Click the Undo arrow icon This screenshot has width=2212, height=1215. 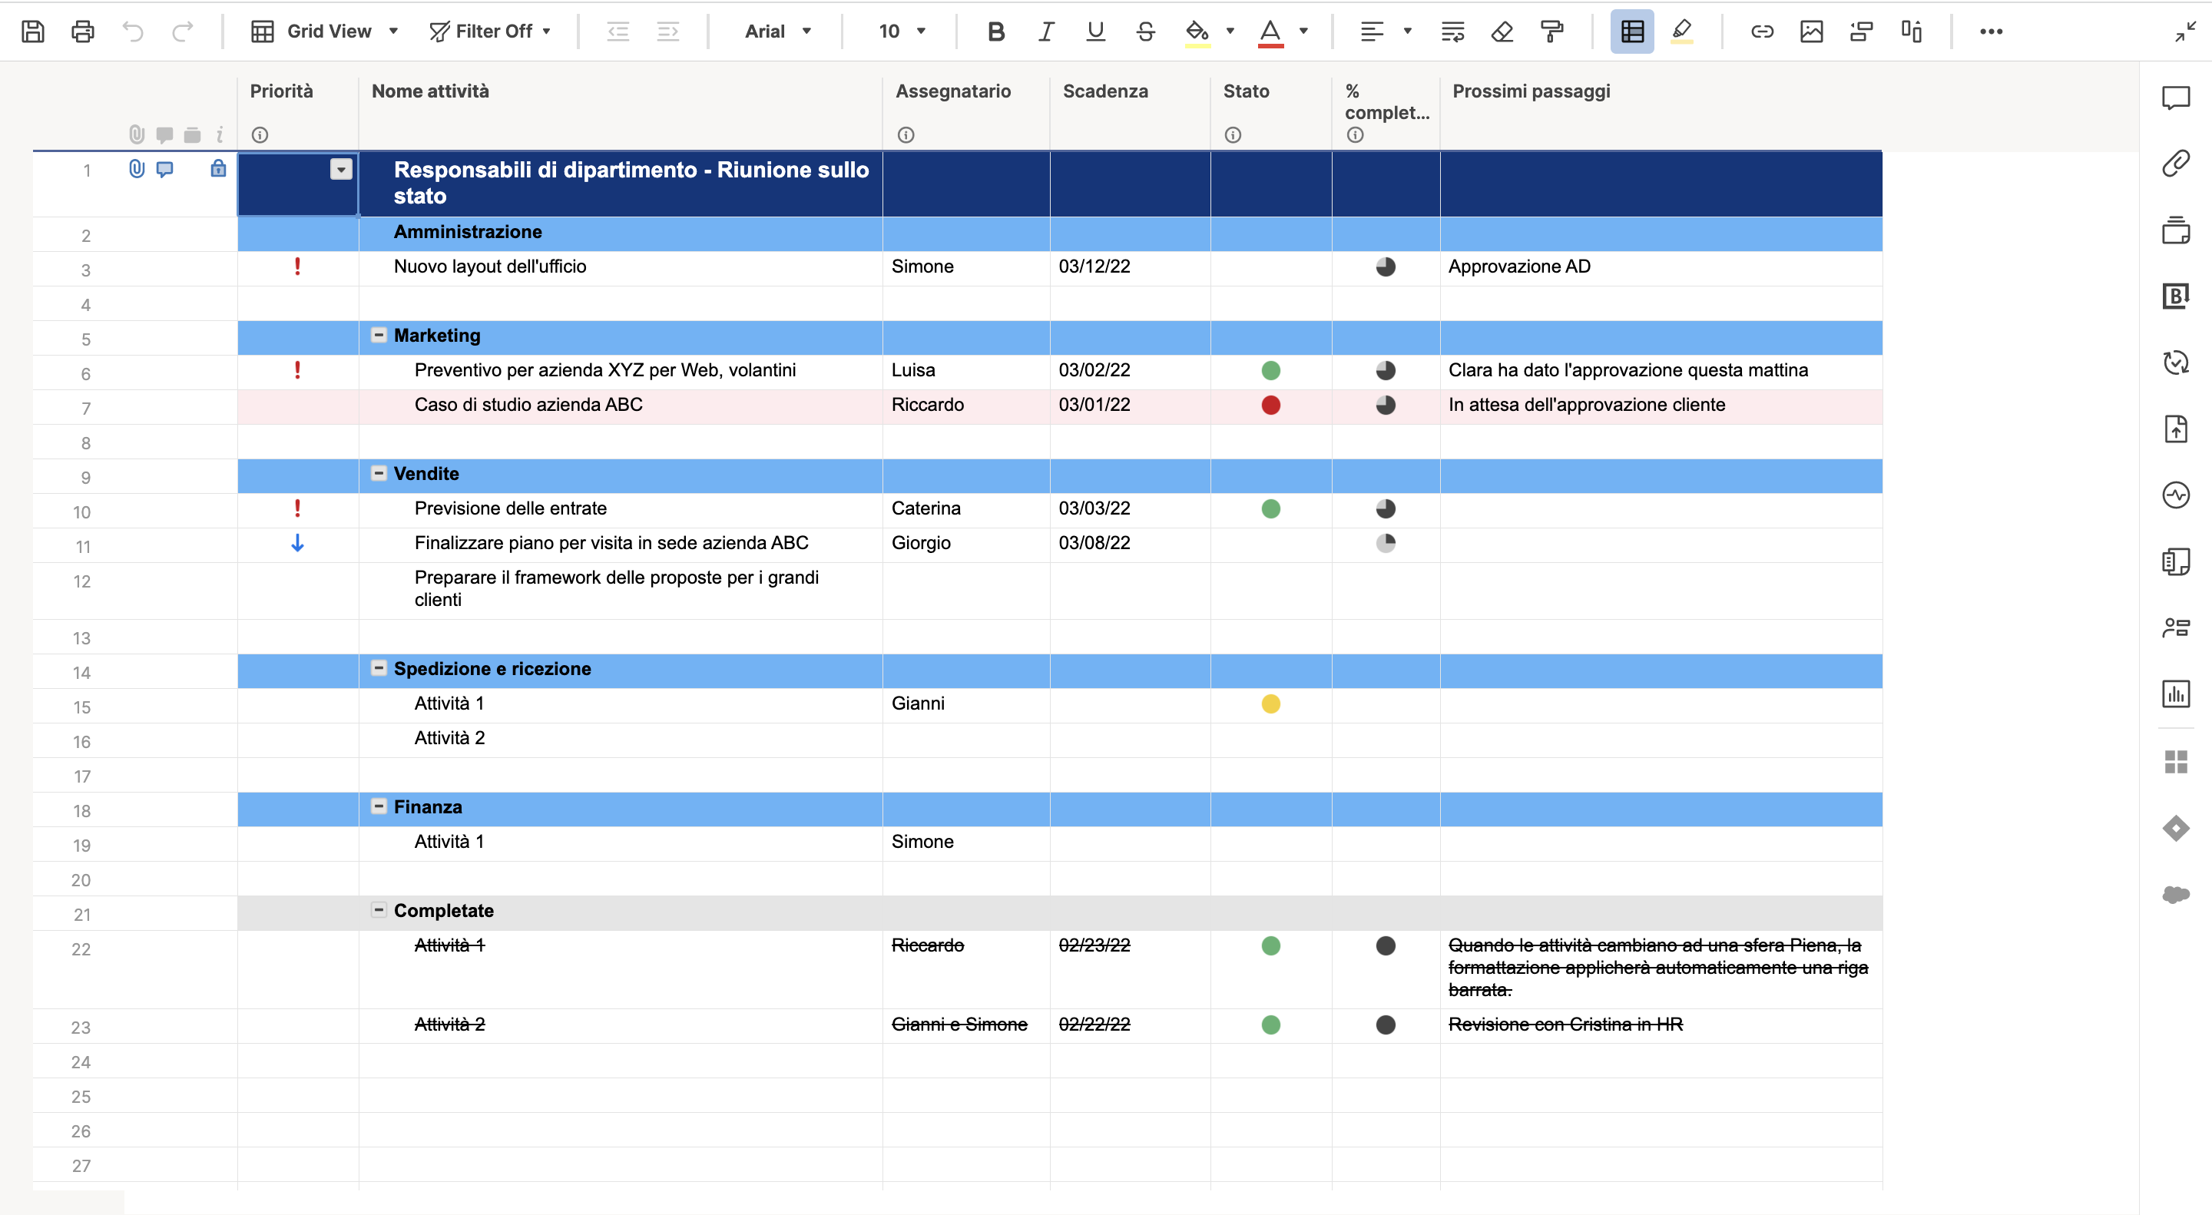pos(132,31)
